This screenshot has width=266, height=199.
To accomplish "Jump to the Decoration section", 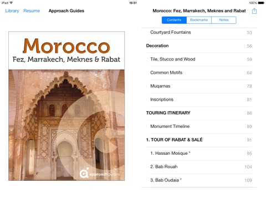I will tap(199, 46).
